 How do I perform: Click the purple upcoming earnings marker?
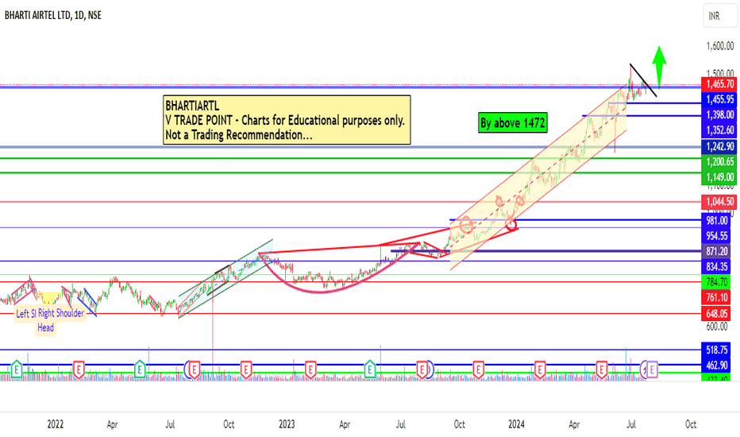click(x=652, y=369)
